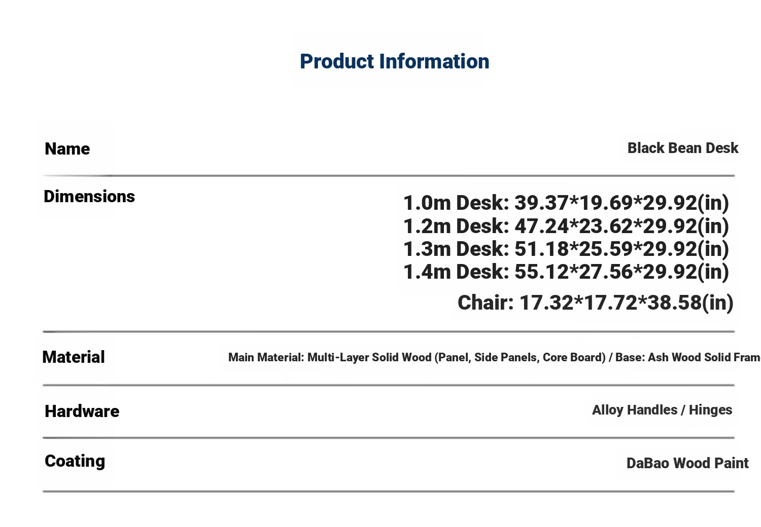Image resolution: width=761 pixels, height=527 pixels.
Task: Click the Ash Wood Solid Frame text
Action: pos(705,357)
